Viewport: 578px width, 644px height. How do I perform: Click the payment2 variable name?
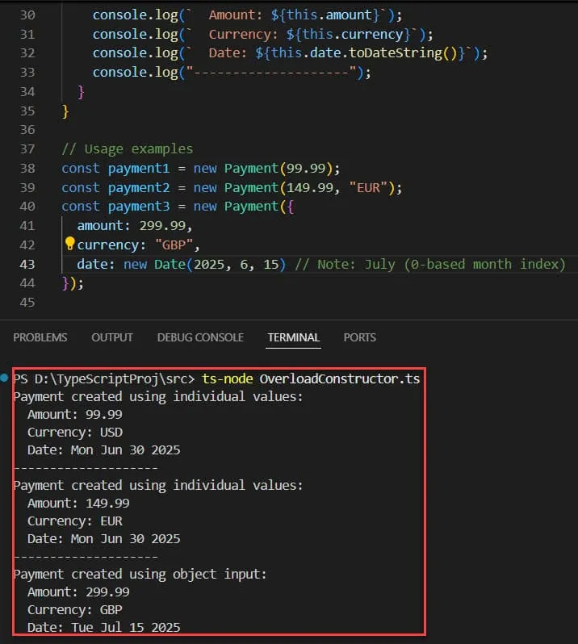pos(139,188)
